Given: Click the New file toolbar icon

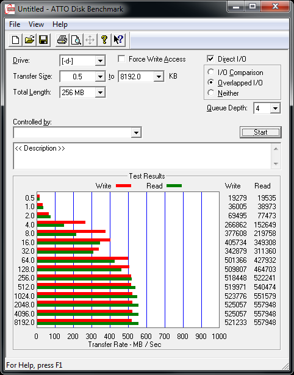Looking at the screenshot, I should pos(15,40).
